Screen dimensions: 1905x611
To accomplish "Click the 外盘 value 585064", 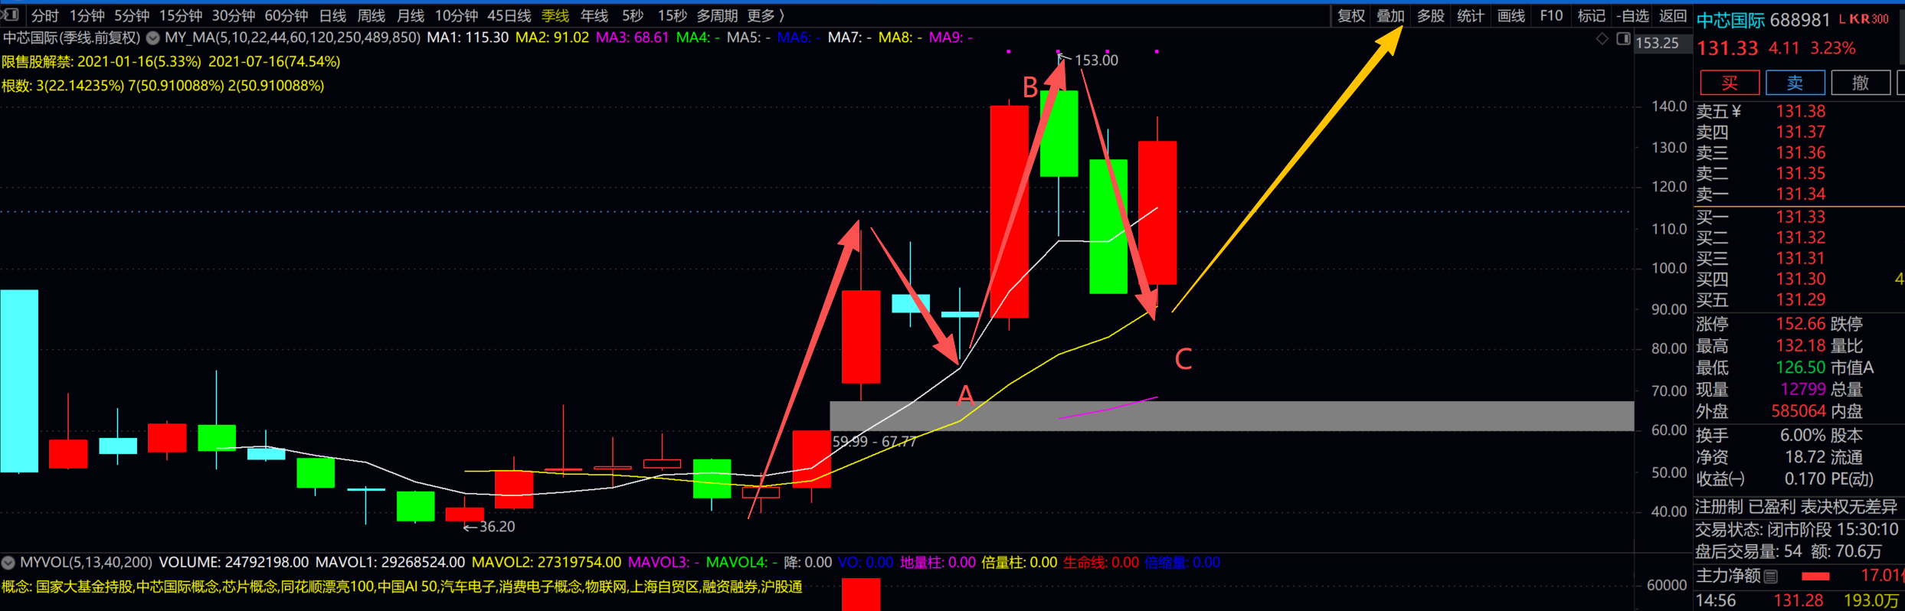I will [x=1799, y=411].
